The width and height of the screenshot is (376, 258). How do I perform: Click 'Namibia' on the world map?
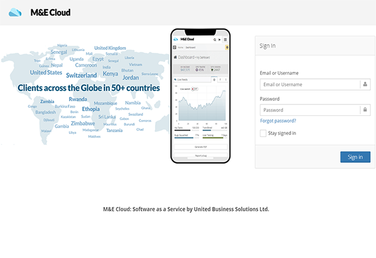133,103
